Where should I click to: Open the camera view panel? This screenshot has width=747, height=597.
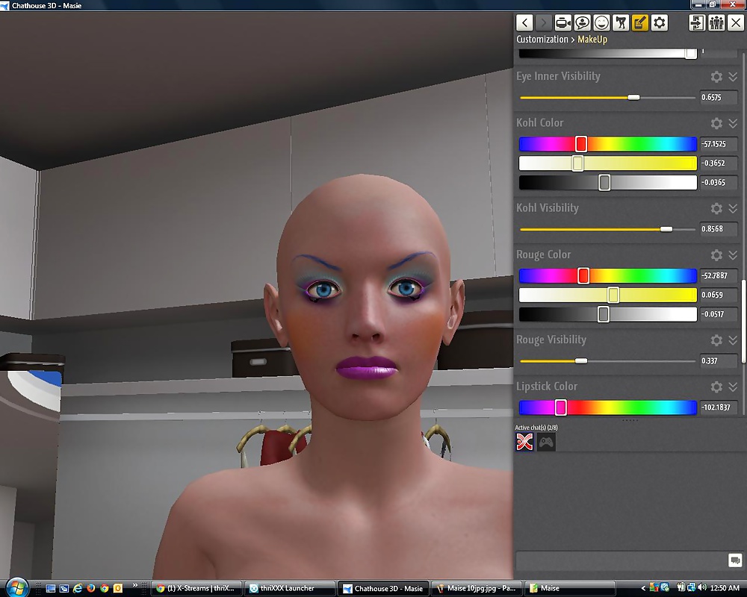[562, 22]
